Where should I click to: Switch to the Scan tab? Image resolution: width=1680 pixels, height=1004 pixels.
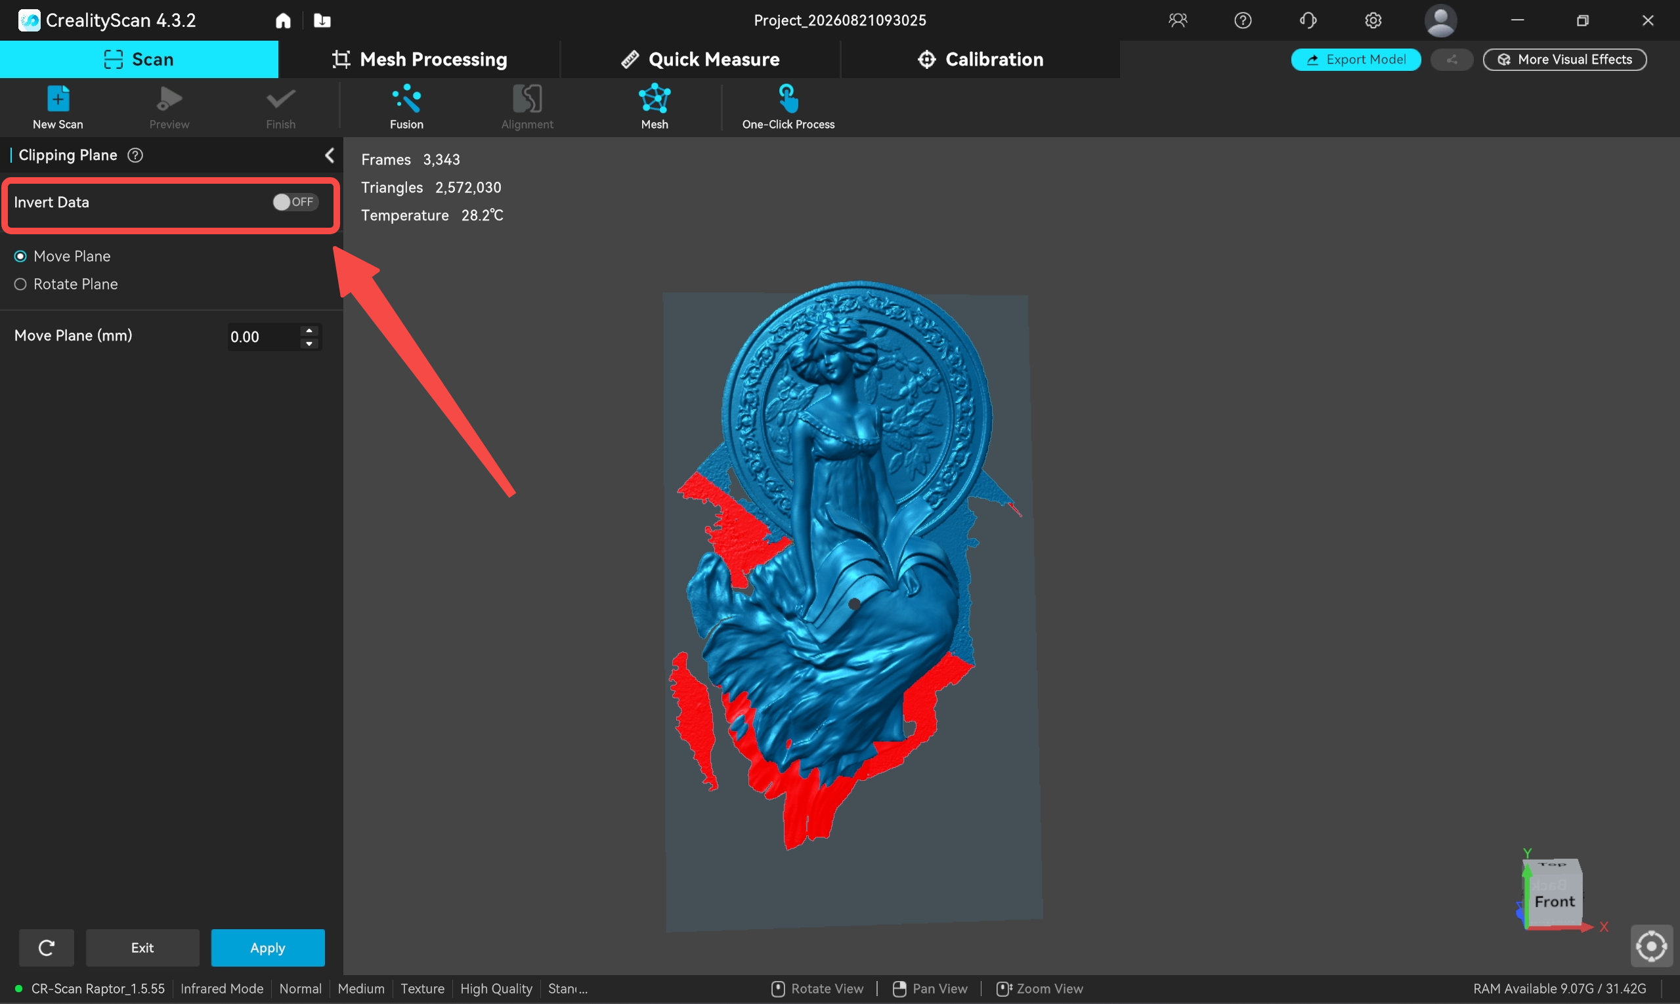coord(139,60)
